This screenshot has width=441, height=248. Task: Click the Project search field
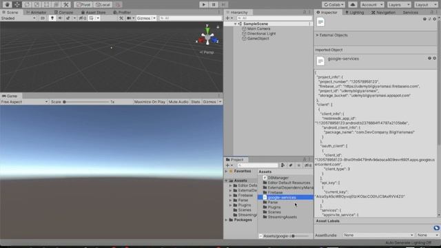pos(257,165)
